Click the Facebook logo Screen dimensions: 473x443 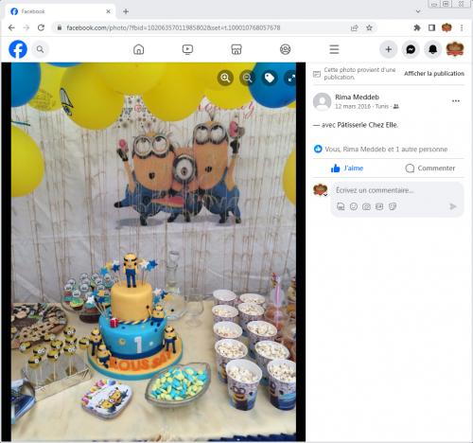18,49
